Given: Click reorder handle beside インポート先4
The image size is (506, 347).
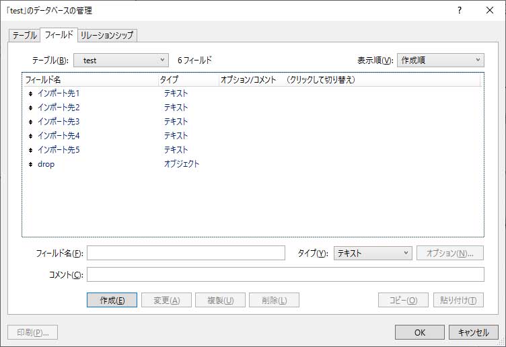Looking at the screenshot, I should pos(30,136).
